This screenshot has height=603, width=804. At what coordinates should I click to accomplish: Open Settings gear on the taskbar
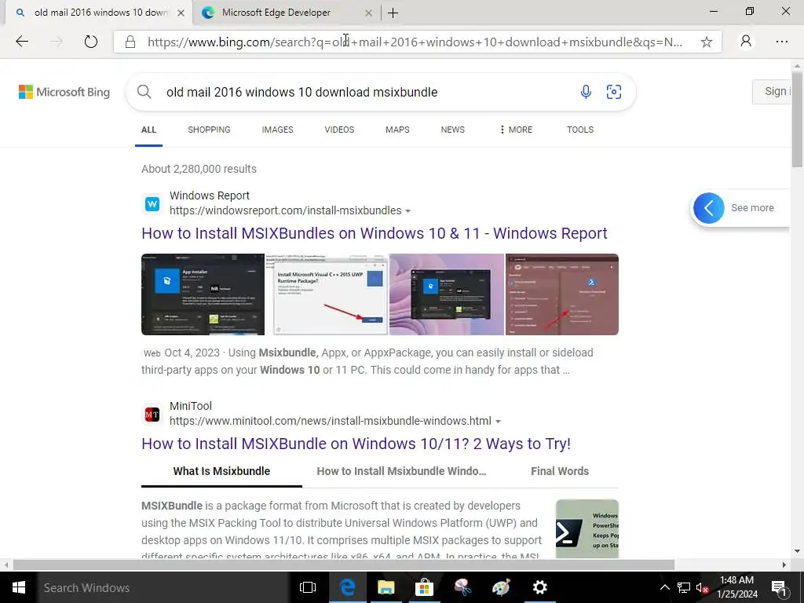(540, 587)
